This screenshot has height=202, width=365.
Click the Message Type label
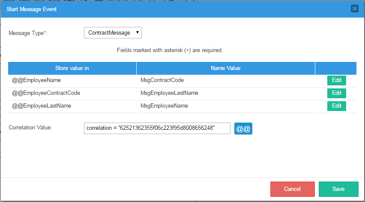28,33
